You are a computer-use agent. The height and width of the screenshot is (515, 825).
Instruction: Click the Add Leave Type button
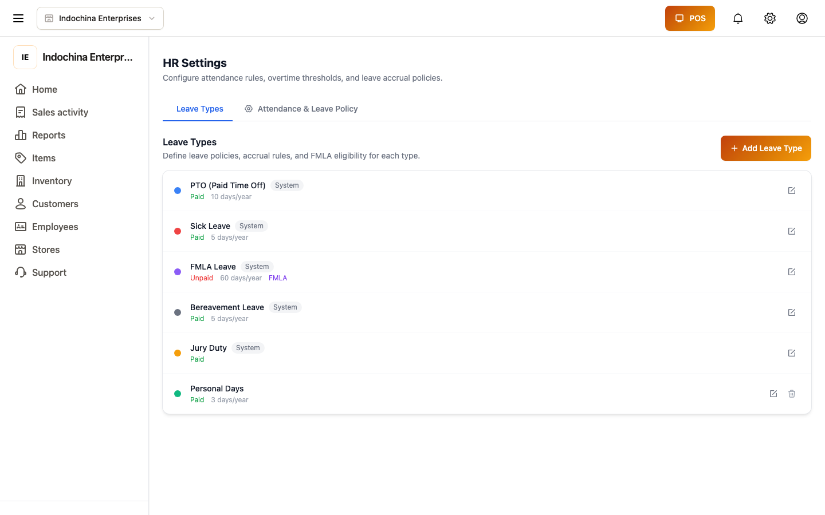click(766, 148)
